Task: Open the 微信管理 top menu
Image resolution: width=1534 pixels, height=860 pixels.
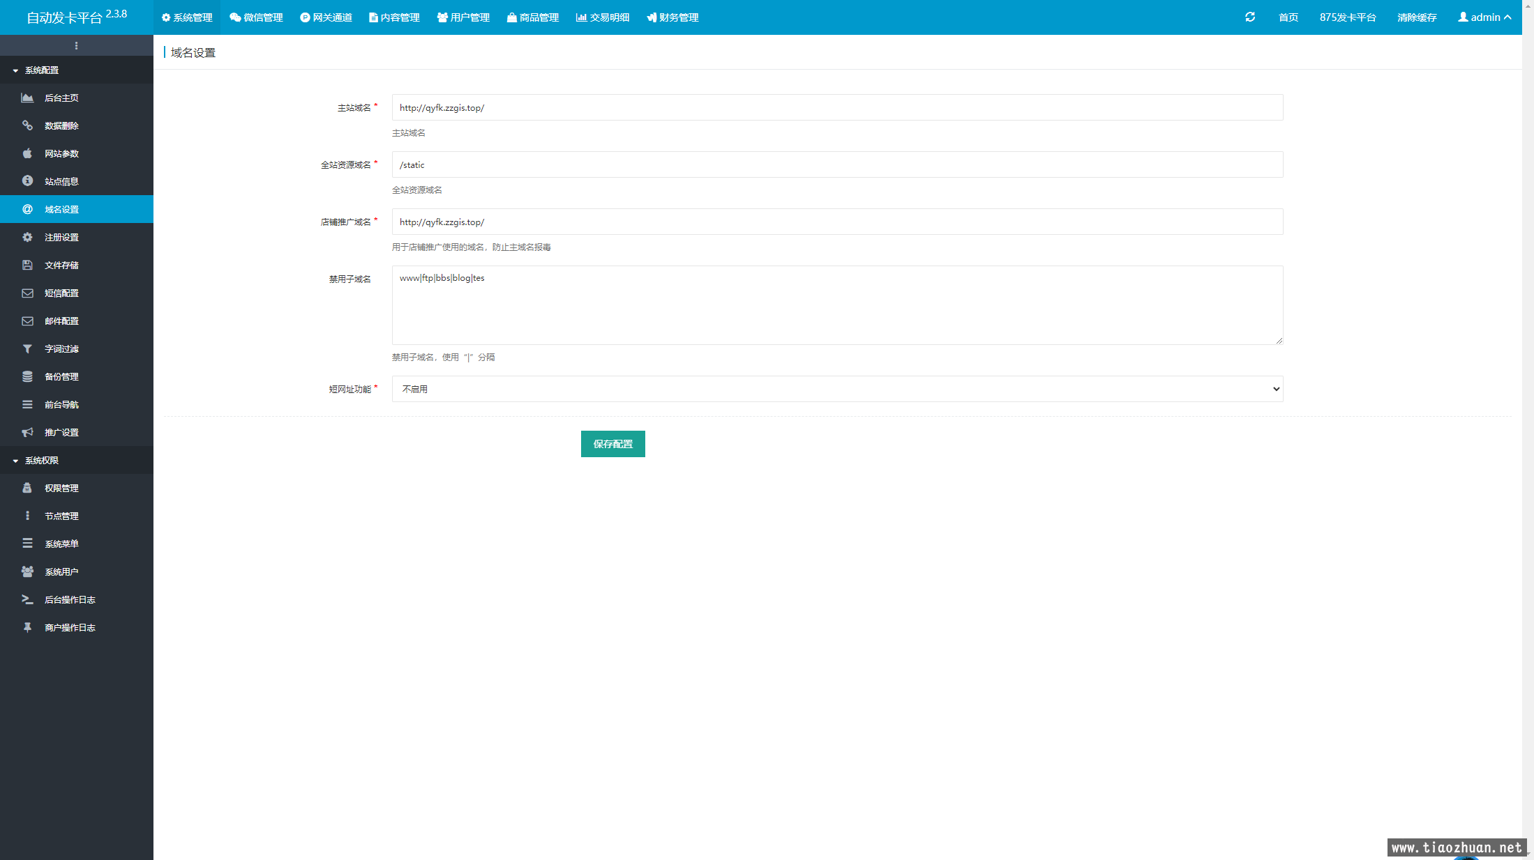Action: (x=256, y=17)
